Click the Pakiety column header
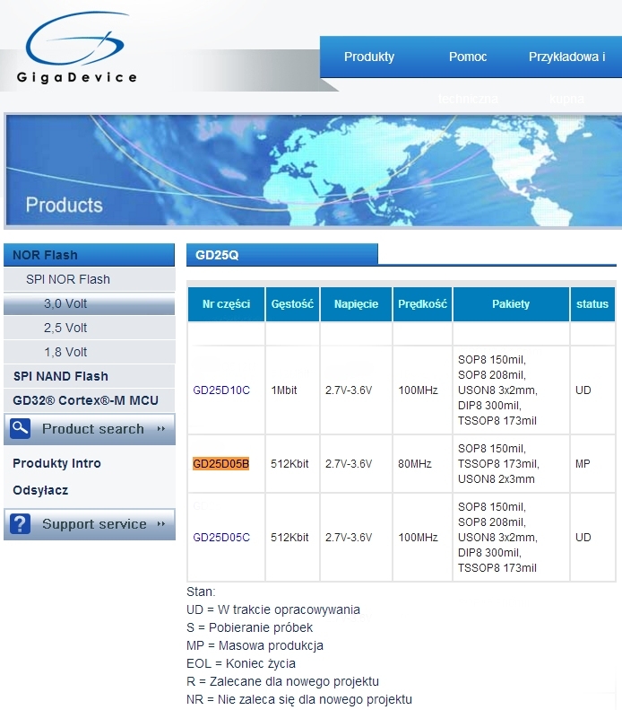The height and width of the screenshot is (710, 622). pyautogui.click(x=511, y=303)
